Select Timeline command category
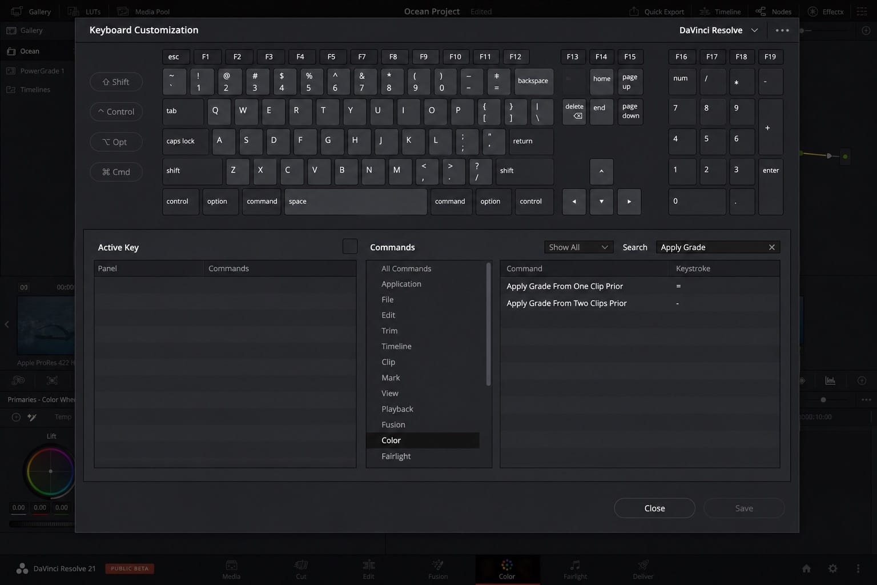 click(423, 346)
